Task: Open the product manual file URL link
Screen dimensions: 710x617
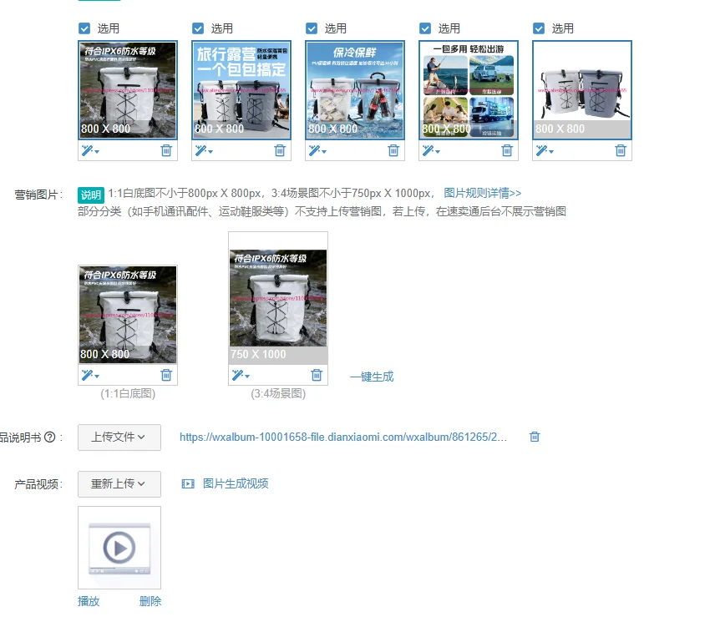Action: pyautogui.click(x=343, y=437)
